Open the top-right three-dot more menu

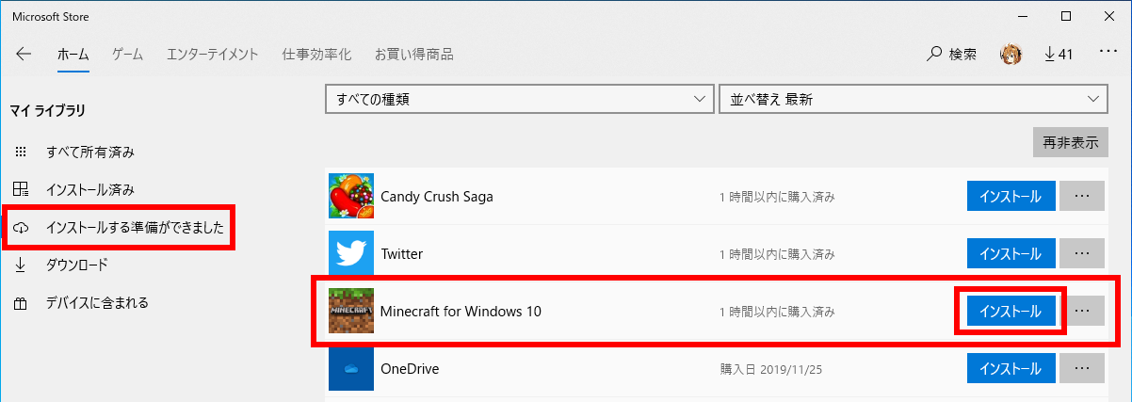1108,54
